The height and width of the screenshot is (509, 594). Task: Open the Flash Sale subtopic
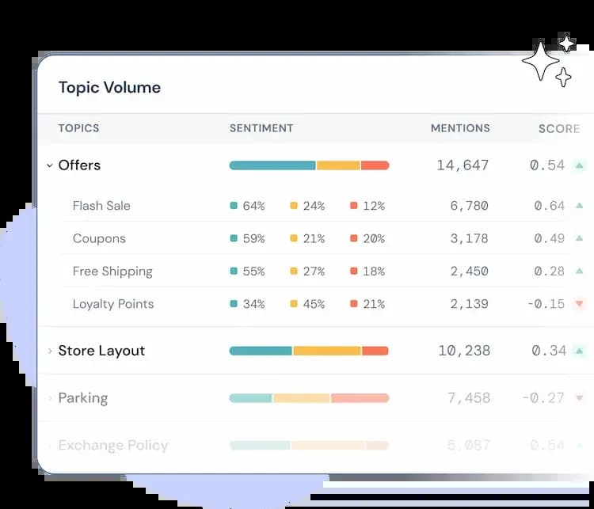point(101,206)
